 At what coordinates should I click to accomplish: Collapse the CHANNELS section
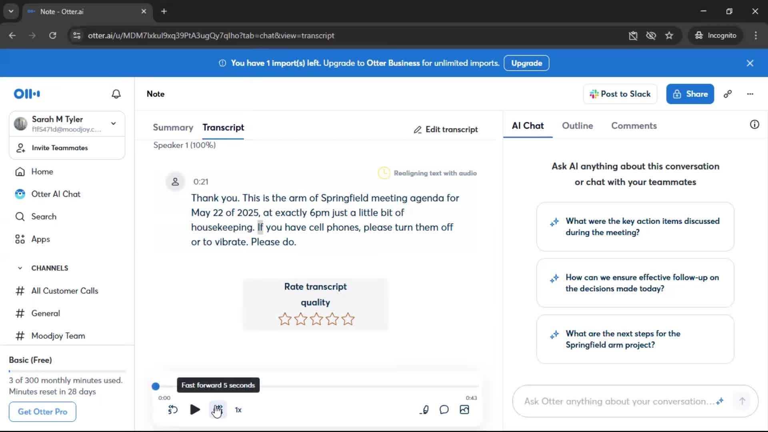click(20, 268)
